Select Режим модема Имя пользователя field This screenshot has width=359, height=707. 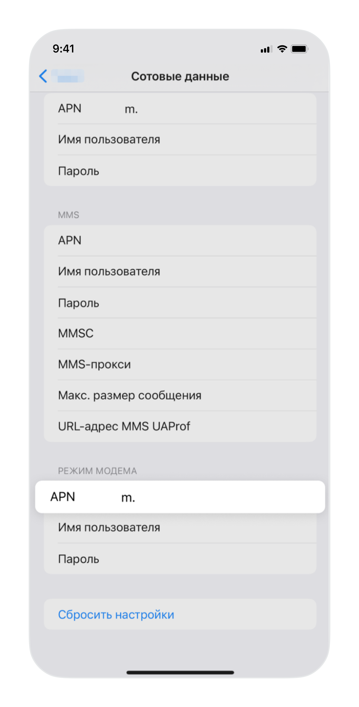180,527
